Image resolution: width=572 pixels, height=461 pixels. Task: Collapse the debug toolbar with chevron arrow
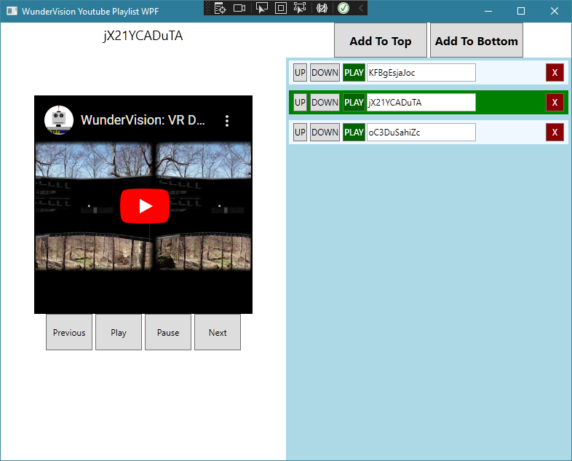coord(361,8)
